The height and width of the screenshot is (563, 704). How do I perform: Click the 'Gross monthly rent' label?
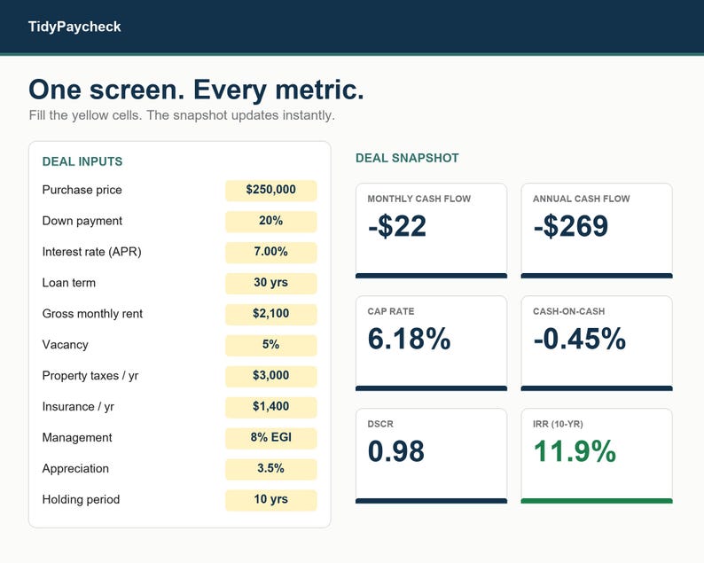click(92, 314)
